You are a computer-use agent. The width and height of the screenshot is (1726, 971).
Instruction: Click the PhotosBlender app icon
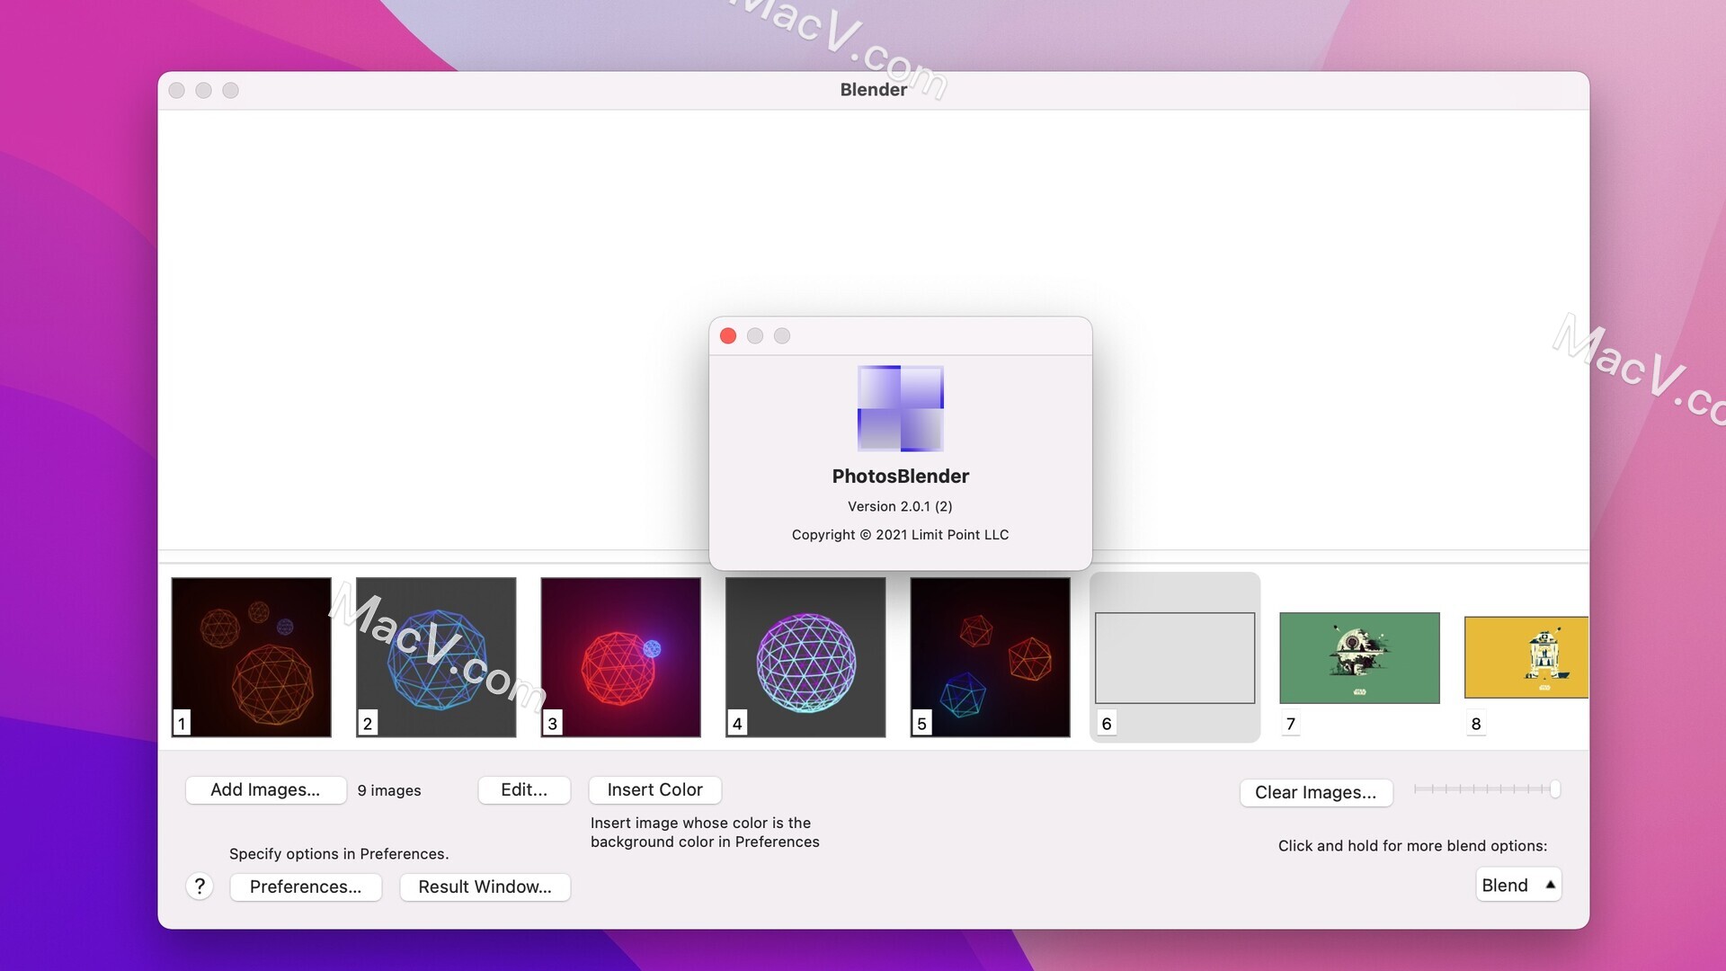tap(900, 408)
